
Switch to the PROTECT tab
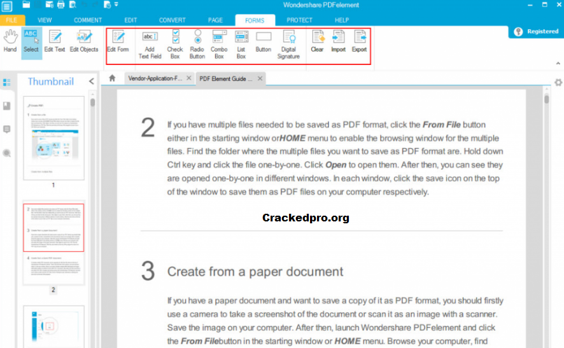click(x=299, y=20)
